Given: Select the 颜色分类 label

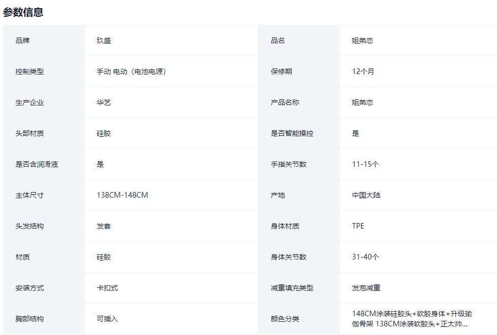Looking at the screenshot, I should click(x=285, y=319).
